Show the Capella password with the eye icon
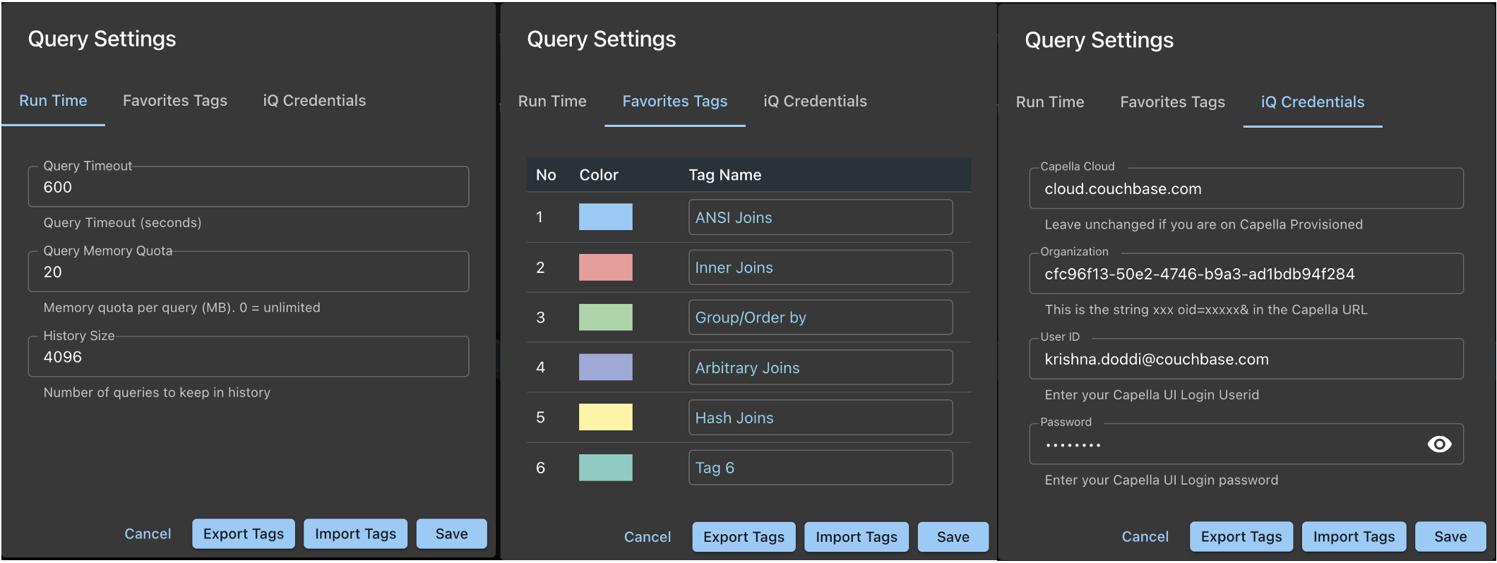The height and width of the screenshot is (563, 1497). 1439,444
